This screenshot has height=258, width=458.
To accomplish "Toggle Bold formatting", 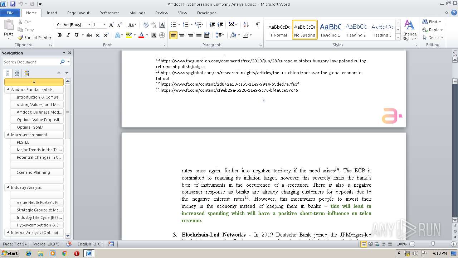I will coord(60,35).
